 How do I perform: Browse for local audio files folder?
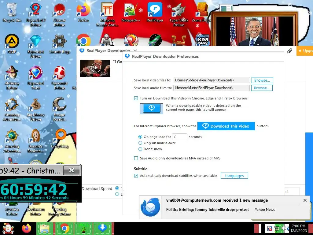pos(262,88)
